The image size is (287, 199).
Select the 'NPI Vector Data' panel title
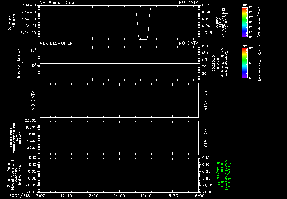tap(57, 3)
